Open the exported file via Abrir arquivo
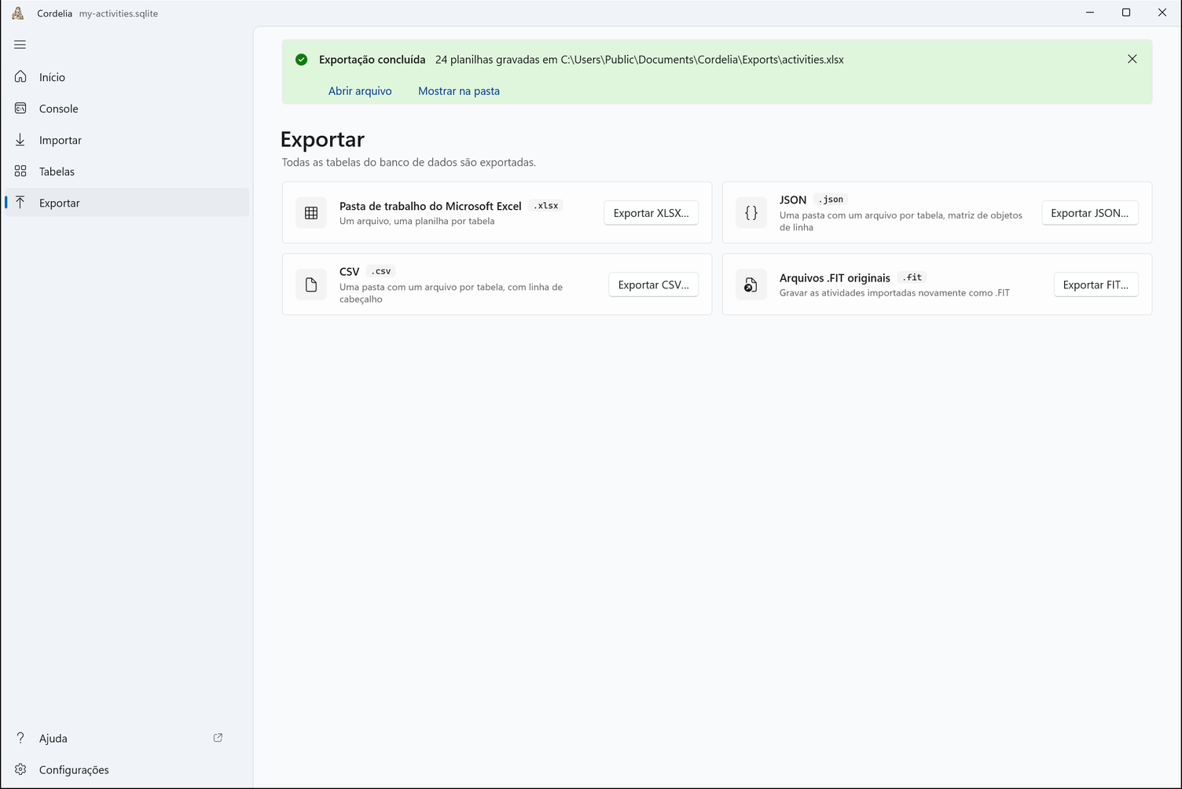1182x789 pixels. pyautogui.click(x=360, y=91)
